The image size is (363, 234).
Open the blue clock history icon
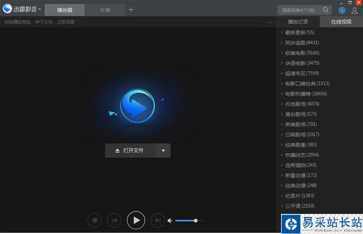pyautogui.click(x=342, y=10)
